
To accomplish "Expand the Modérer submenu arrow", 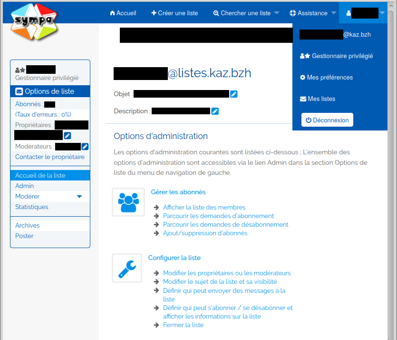I will coord(79,197).
